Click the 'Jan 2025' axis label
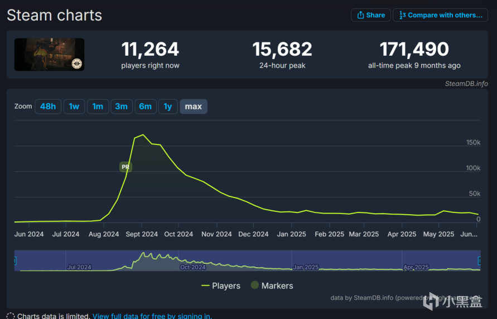The image size is (497, 319). (x=291, y=234)
